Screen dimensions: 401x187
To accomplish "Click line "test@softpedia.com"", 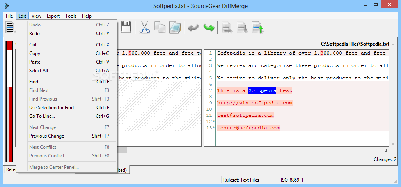I will (245, 115).
